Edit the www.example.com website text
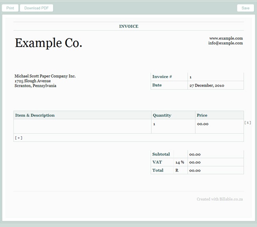This screenshot has width=257, height=227. 226,38
